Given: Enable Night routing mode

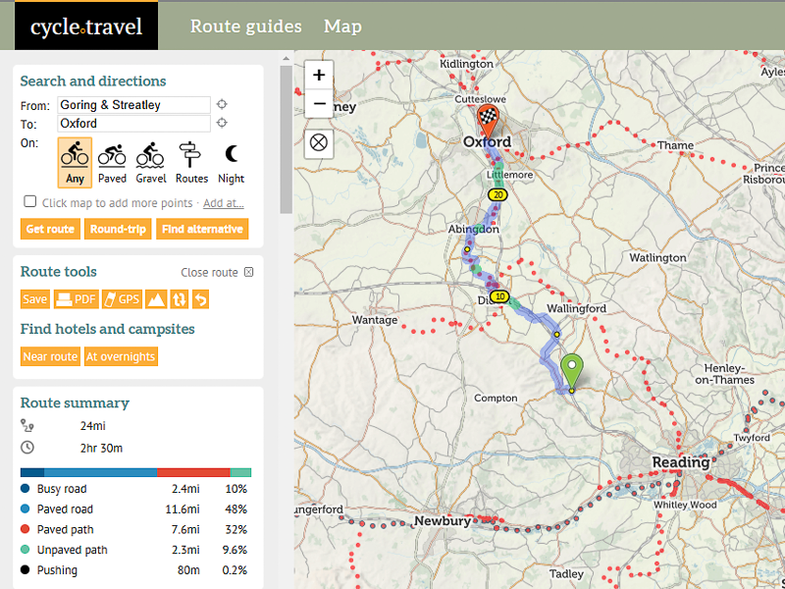Looking at the screenshot, I should click(232, 162).
